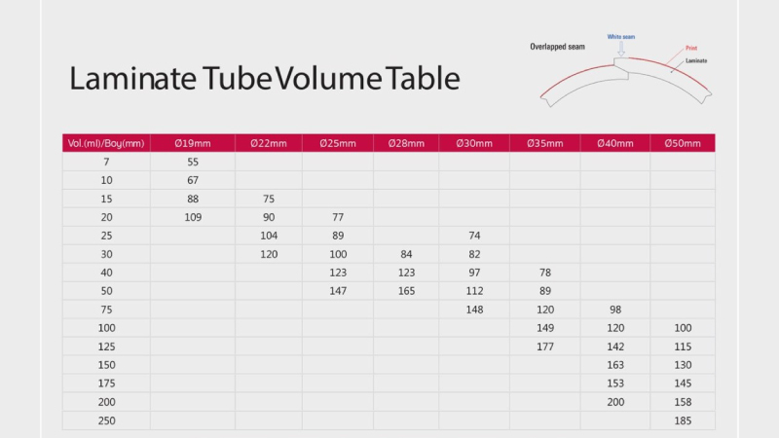
Task: Select value 74 in the Ø30mm column
Action: 474,236
